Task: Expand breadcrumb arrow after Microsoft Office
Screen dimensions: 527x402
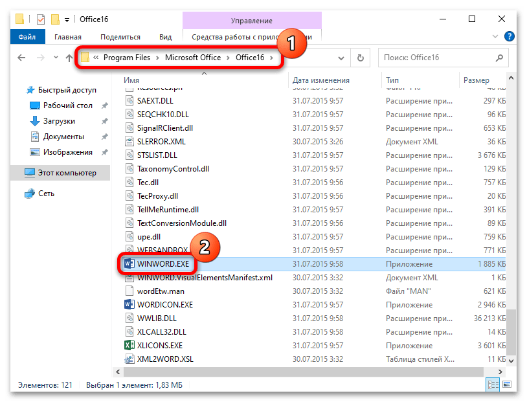Action: [x=228, y=58]
